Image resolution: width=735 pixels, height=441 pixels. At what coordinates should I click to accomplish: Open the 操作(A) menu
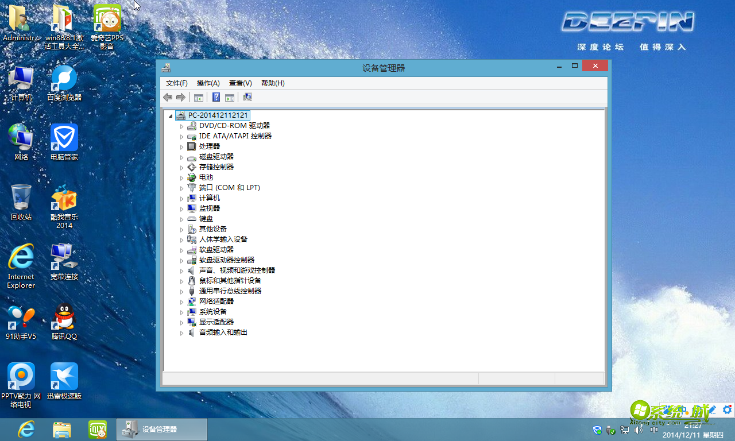click(208, 83)
